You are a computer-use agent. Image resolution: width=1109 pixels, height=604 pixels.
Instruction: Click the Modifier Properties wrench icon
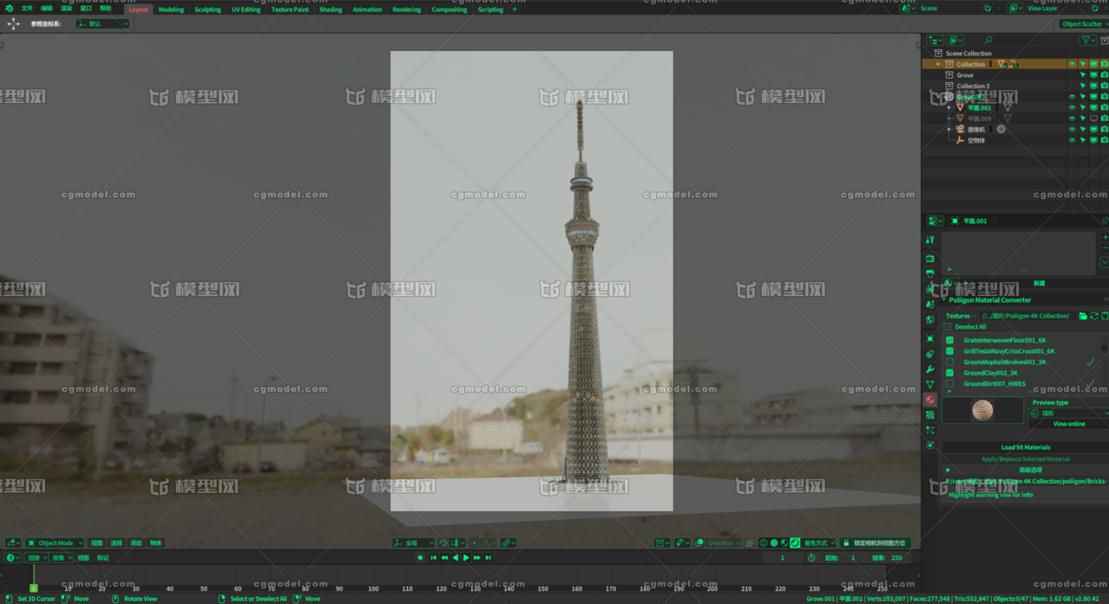[x=931, y=369]
